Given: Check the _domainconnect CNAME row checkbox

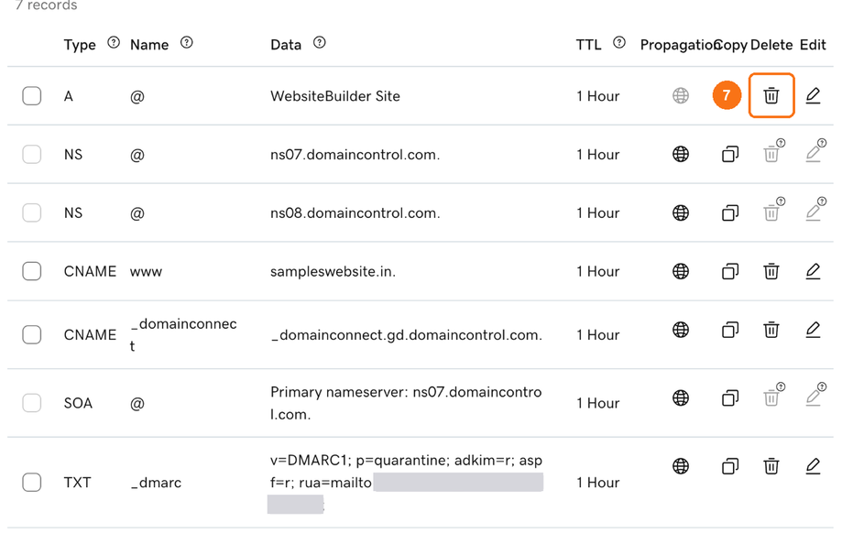Looking at the screenshot, I should tap(32, 334).
